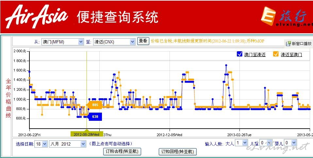Open the 从 departure city dropdown 澳门(MFM)
The height and width of the screenshot is (158, 313).
click(x=62, y=42)
